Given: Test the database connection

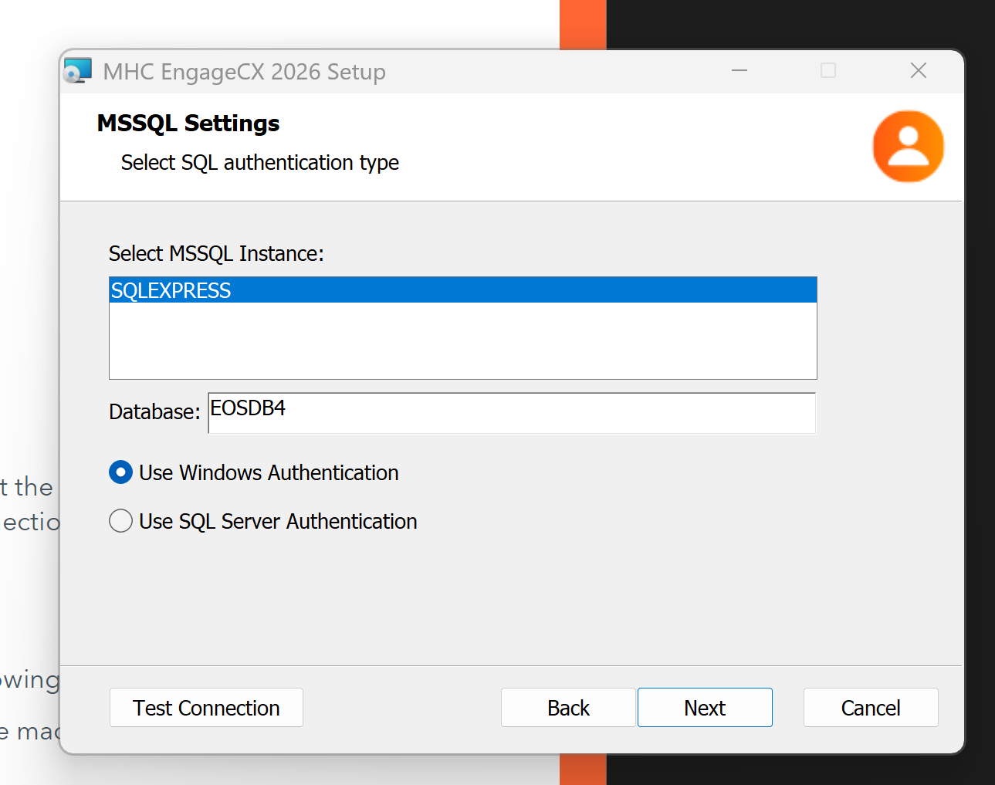Looking at the screenshot, I should coord(206,708).
